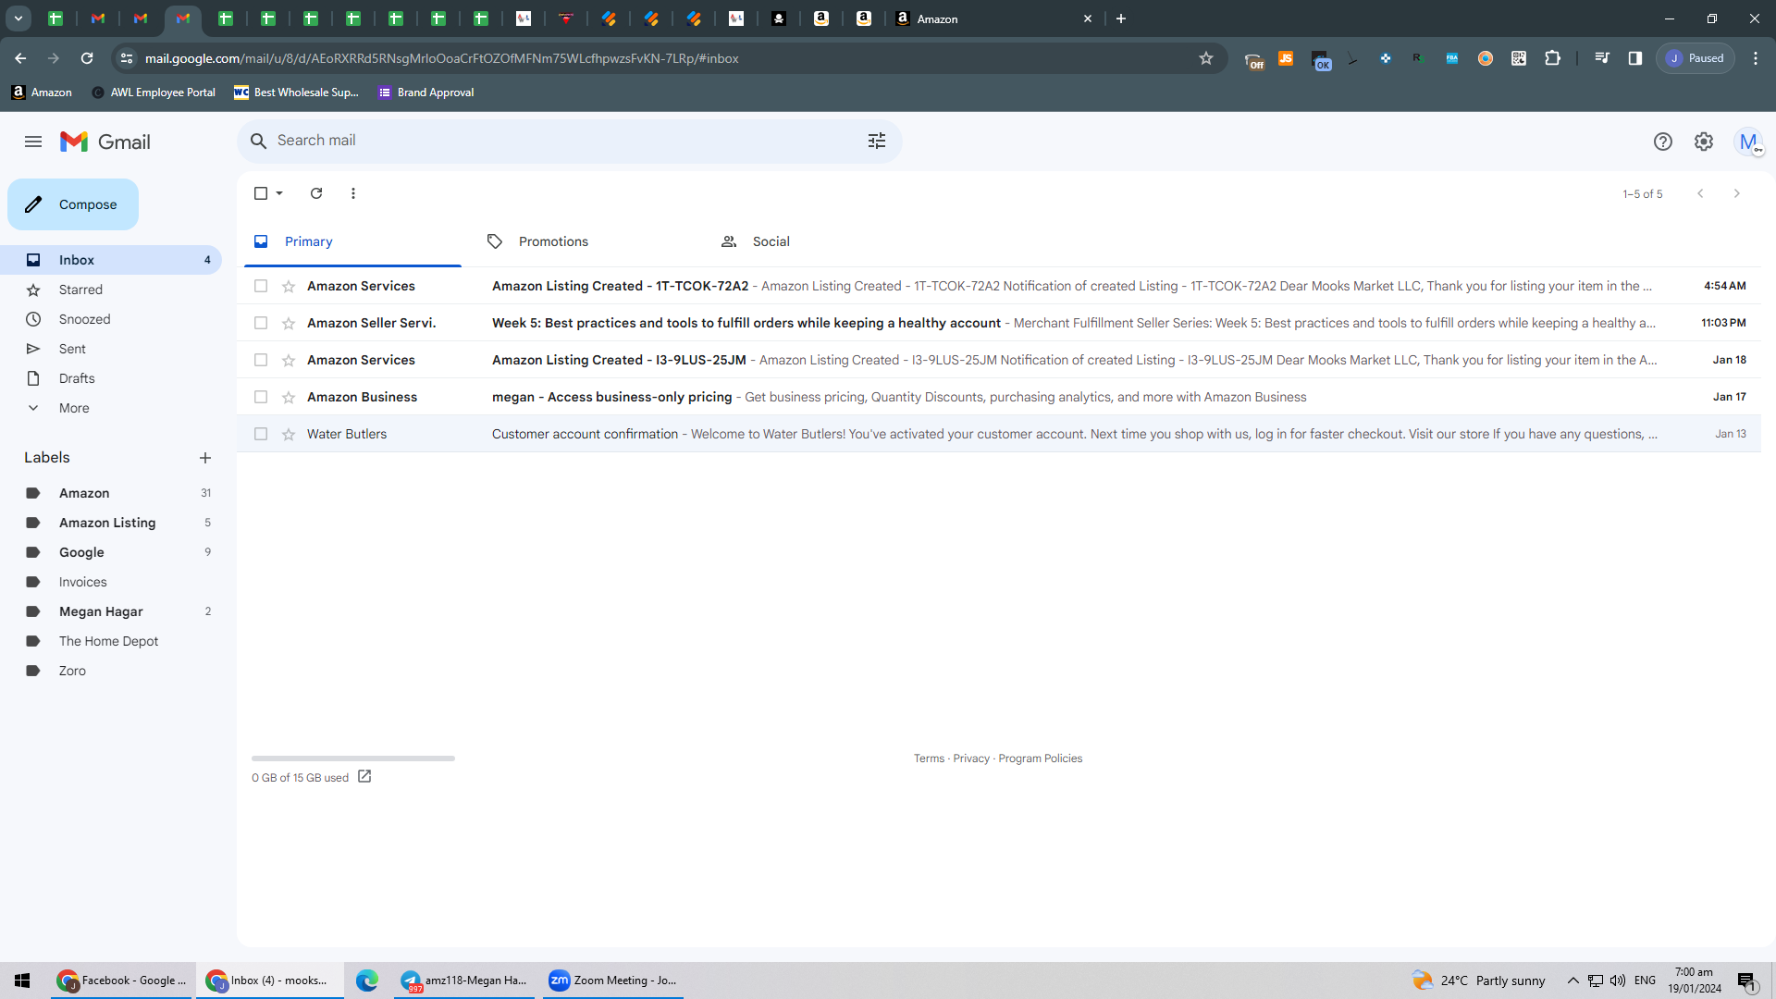Open Google account avatar menu
This screenshot has height=999, width=1776.
[x=1748, y=142]
